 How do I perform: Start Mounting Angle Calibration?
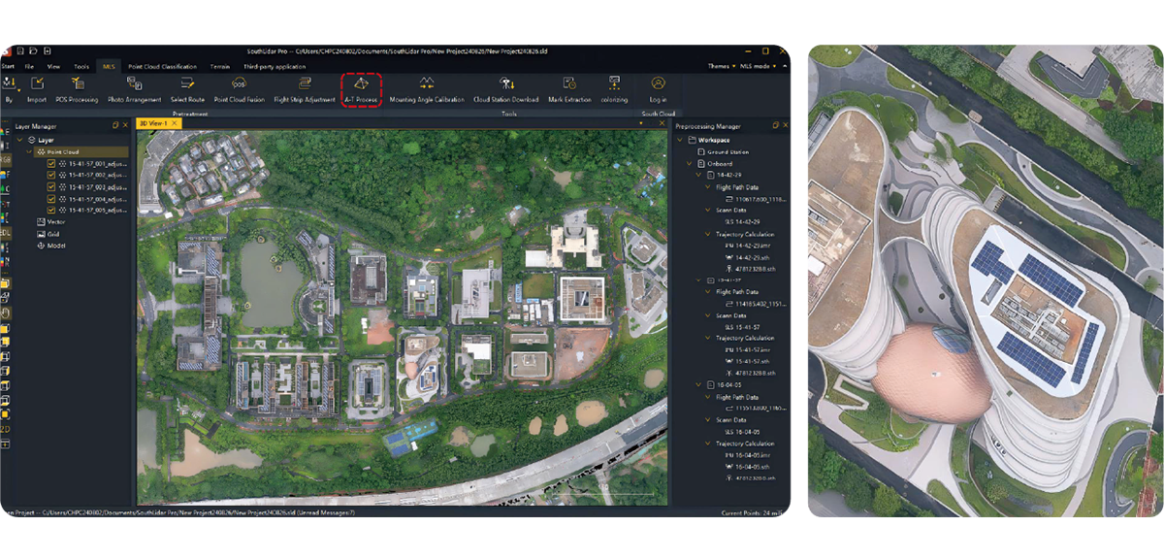coord(426,88)
